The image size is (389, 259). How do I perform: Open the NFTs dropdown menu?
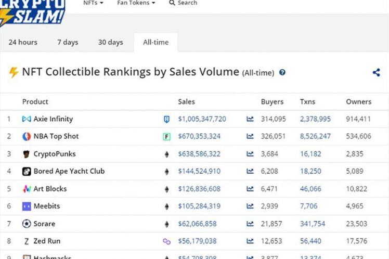93,3
